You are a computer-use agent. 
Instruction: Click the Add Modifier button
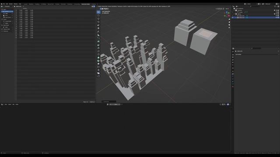point(257,55)
